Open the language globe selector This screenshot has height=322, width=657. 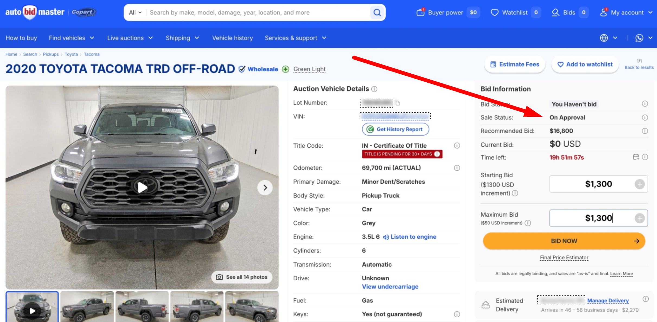[604, 38]
